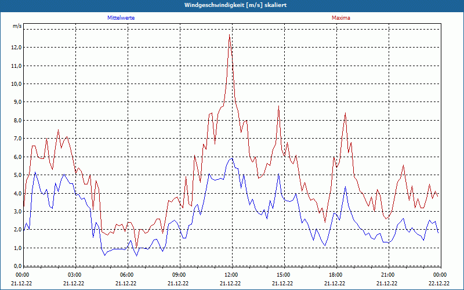
Task: Click the Maxima legend label
Action: tap(340, 18)
